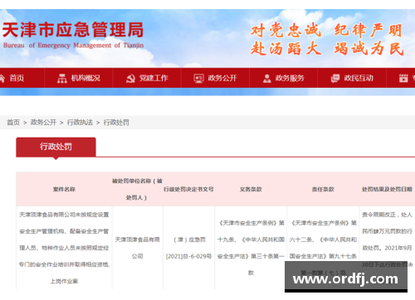Click the party emblem icon for 党建工作
Screen dimensions: 415x300
(130, 79)
